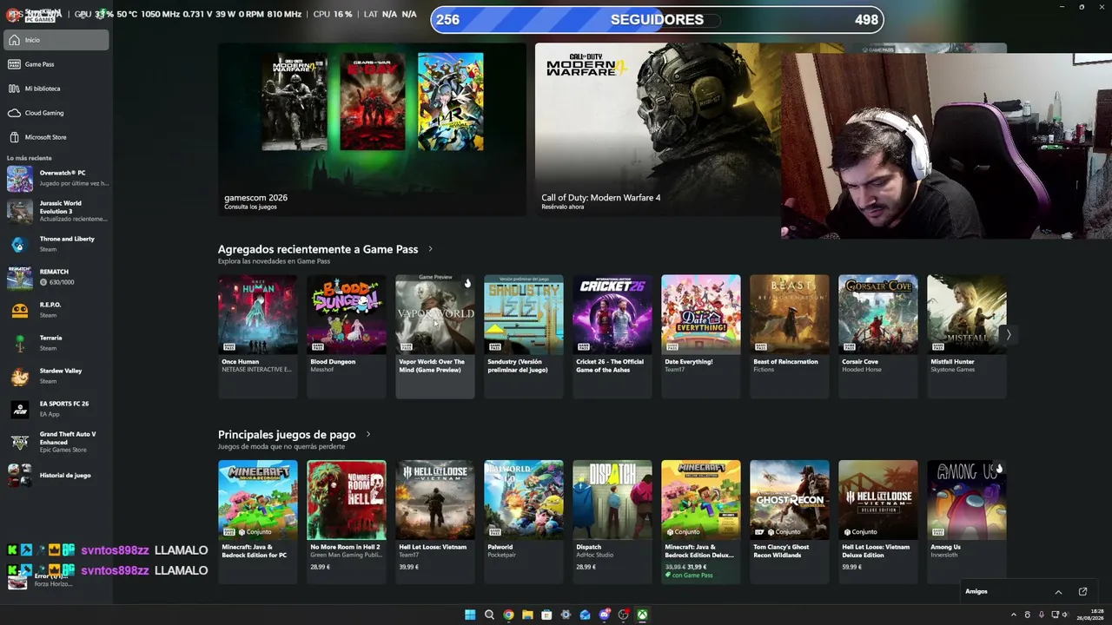Open Among Us game card
The width and height of the screenshot is (1112, 625).
[967, 522]
